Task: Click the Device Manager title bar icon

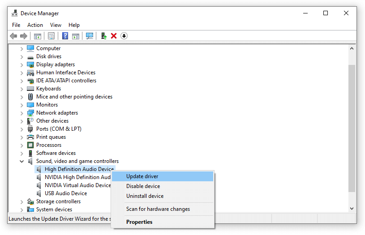Action: 15,13
